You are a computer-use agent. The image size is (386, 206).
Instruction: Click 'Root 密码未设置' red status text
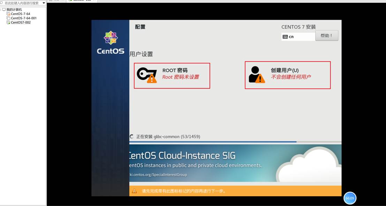tap(181, 77)
